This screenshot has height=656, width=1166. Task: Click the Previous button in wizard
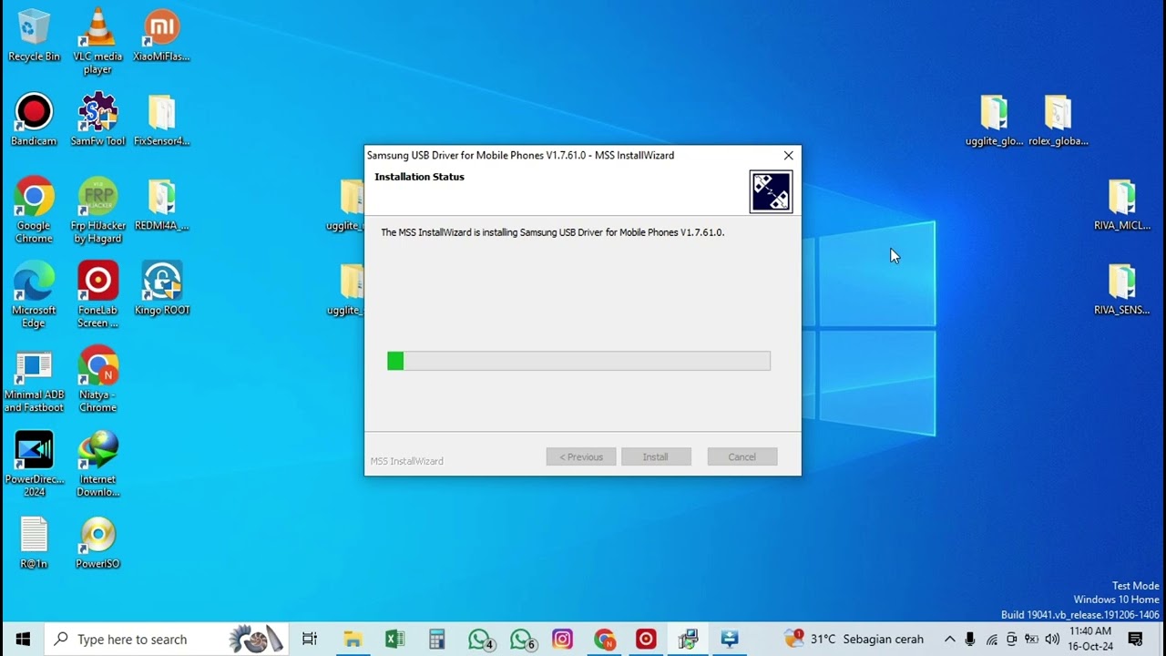[x=581, y=456]
